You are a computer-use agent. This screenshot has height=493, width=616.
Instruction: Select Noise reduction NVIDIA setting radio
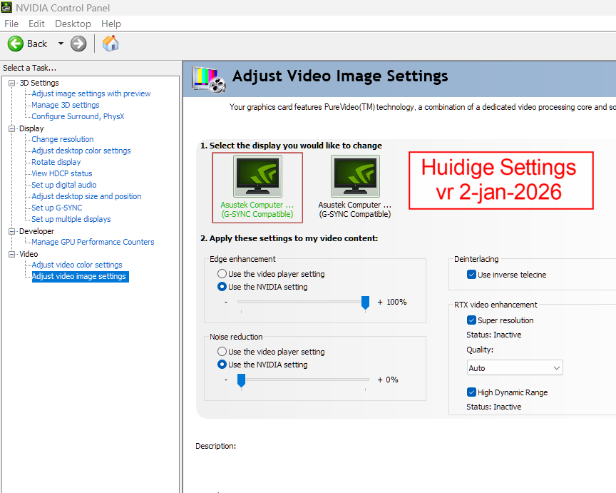pyautogui.click(x=222, y=365)
